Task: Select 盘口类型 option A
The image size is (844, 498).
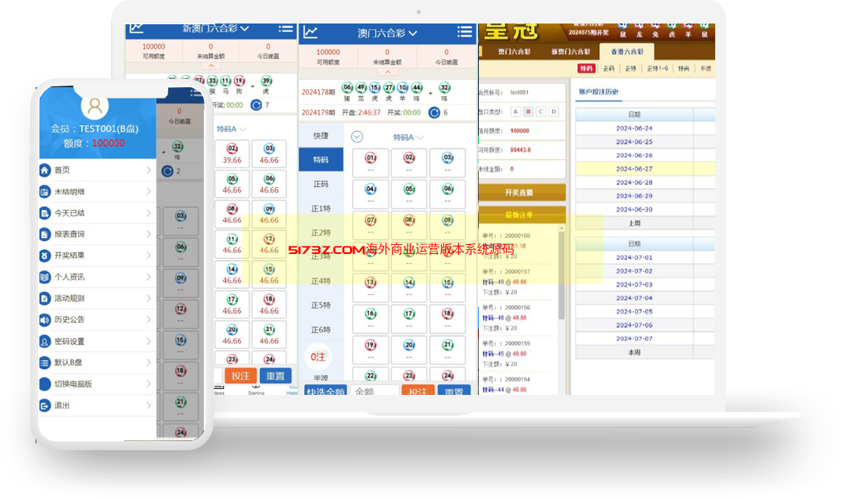Action: pyautogui.click(x=515, y=111)
